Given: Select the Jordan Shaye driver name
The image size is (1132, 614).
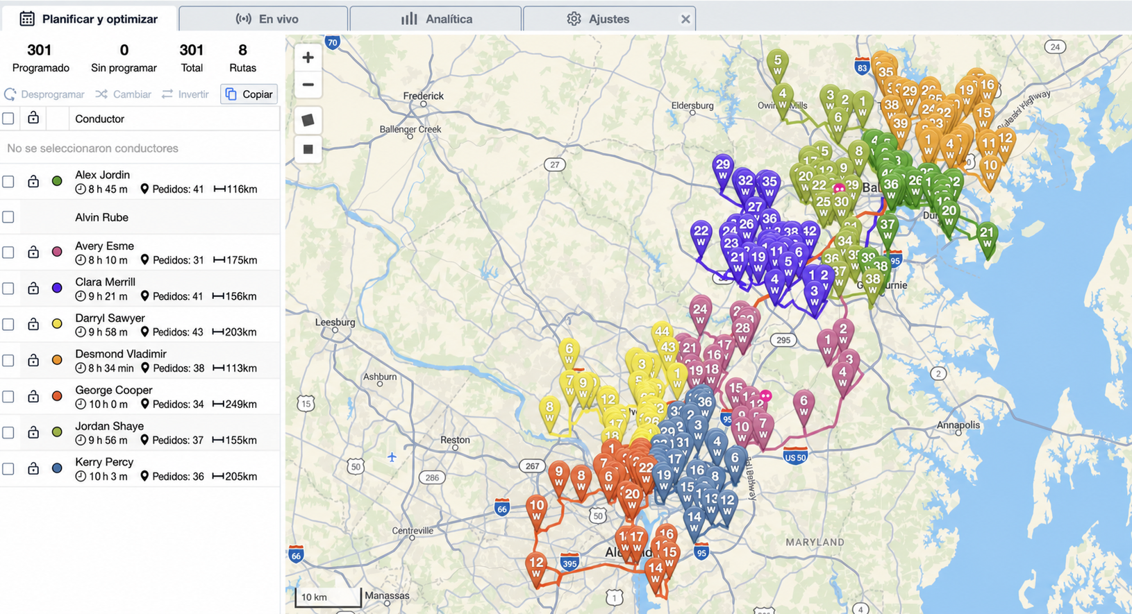Looking at the screenshot, I should pyautogui.click(x=110, y=426).
